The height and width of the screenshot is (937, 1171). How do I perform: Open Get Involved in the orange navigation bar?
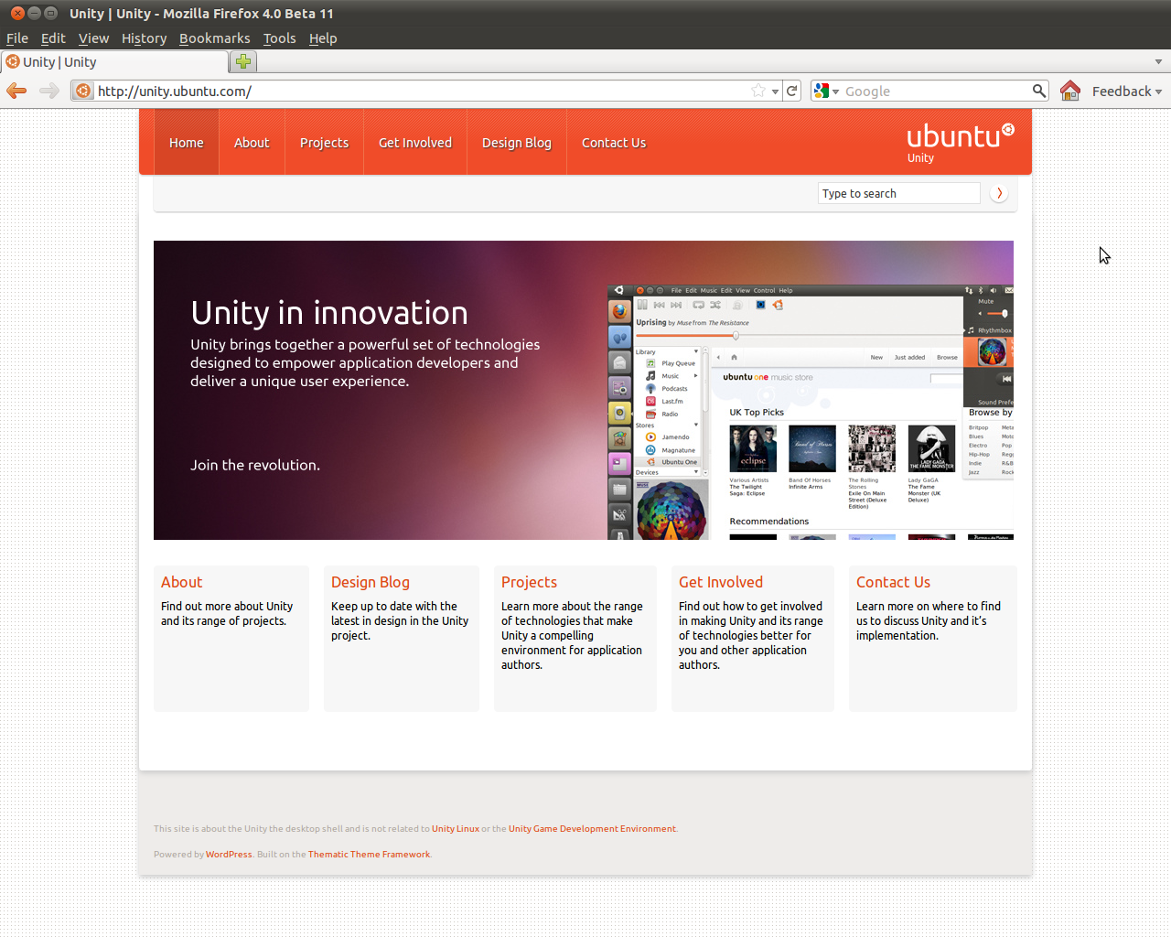click(x=415, y=142)
